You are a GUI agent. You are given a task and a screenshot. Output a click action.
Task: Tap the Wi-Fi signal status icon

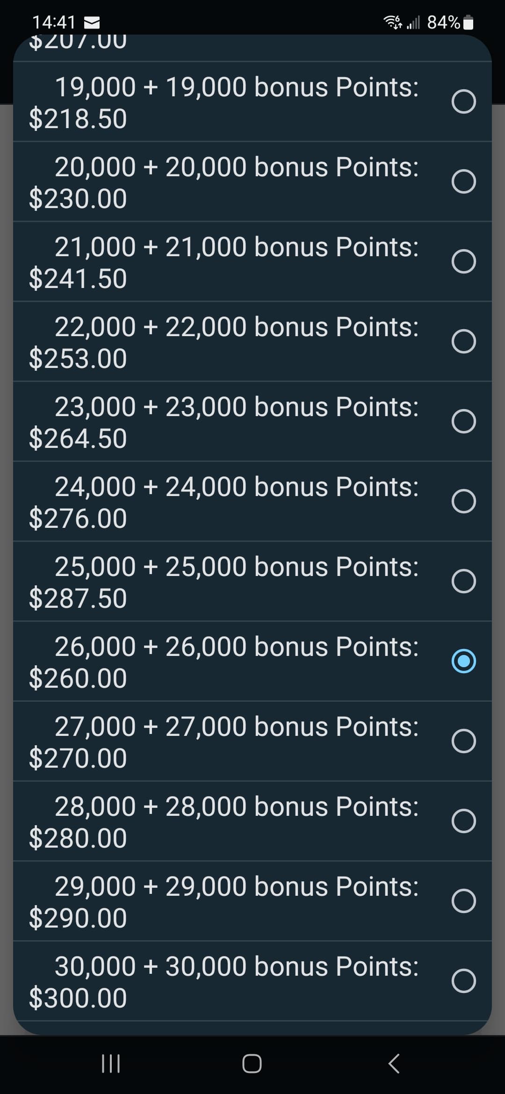[393, 22]
